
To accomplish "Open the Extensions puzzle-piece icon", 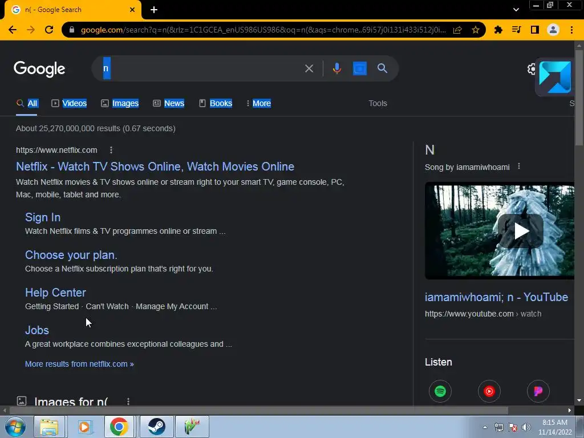I will [x=498, y=30].
